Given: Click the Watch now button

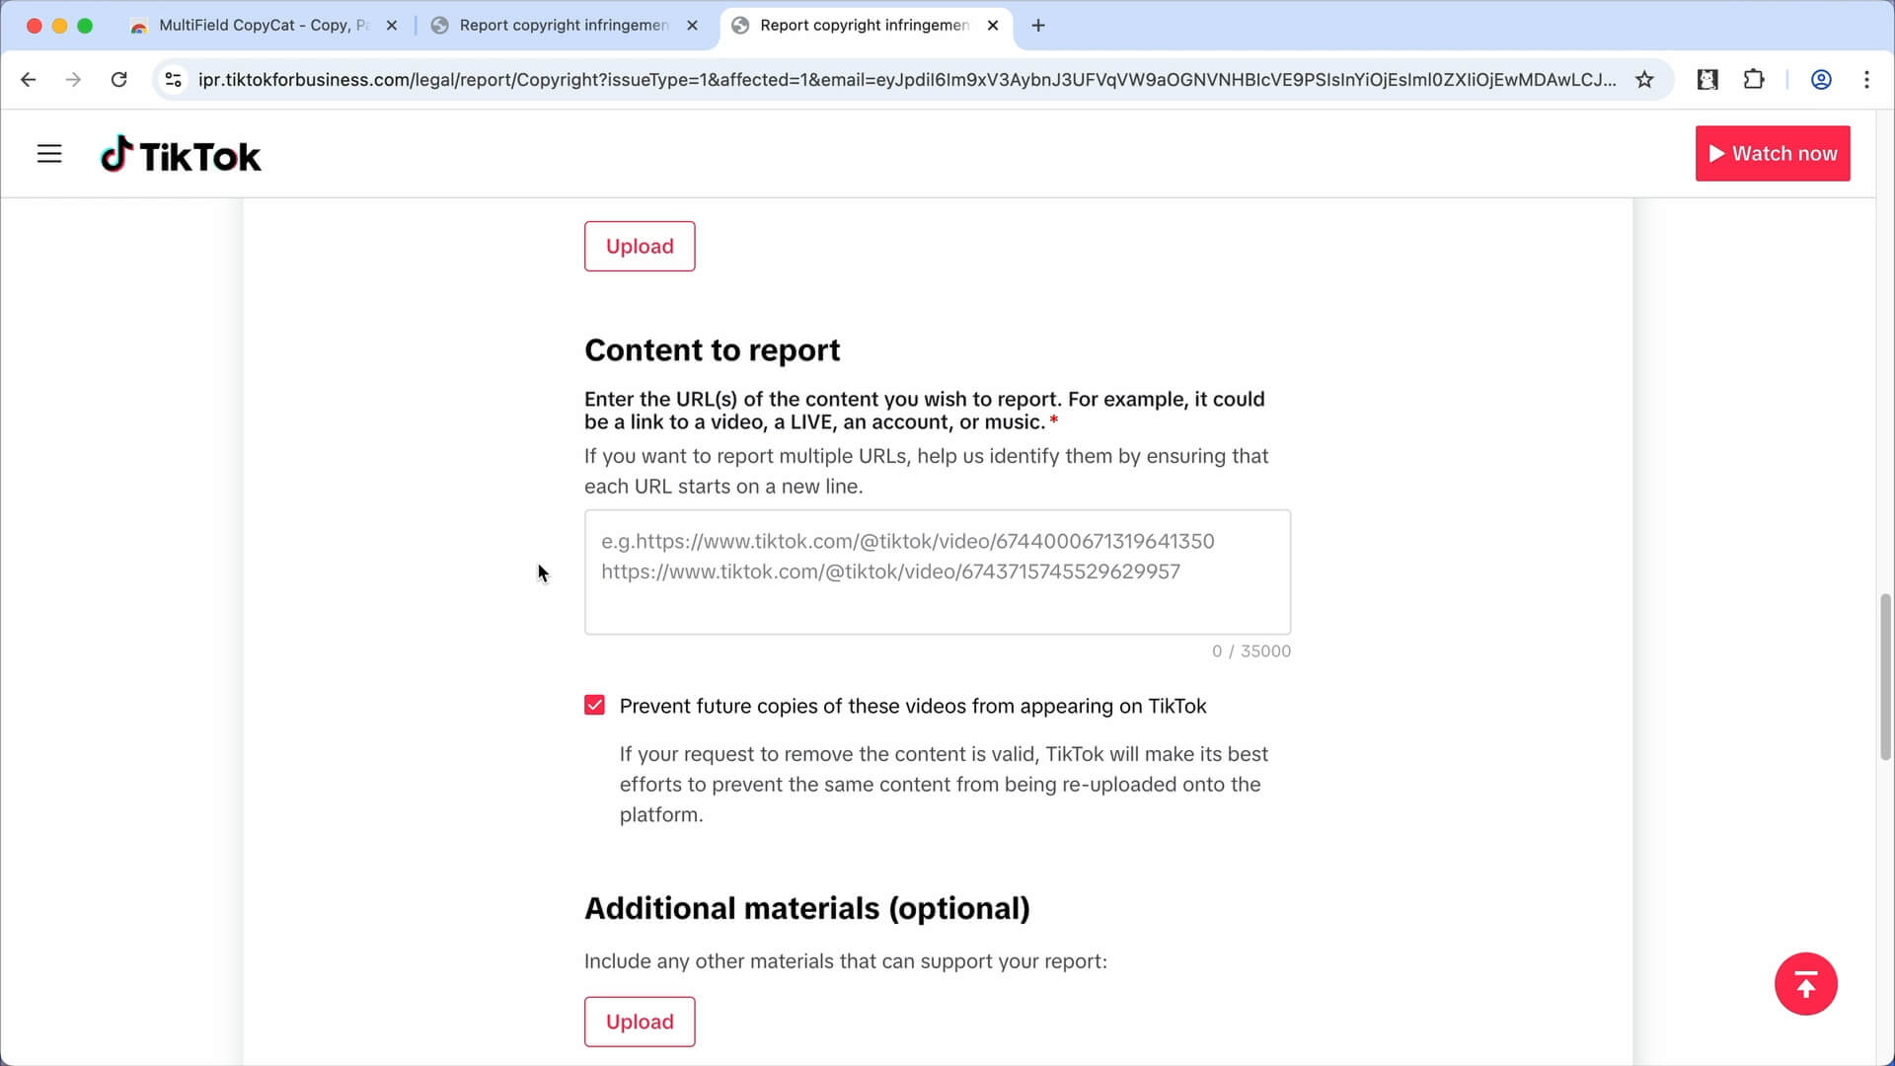Looking at the screenshot, I should point(1773,153).
